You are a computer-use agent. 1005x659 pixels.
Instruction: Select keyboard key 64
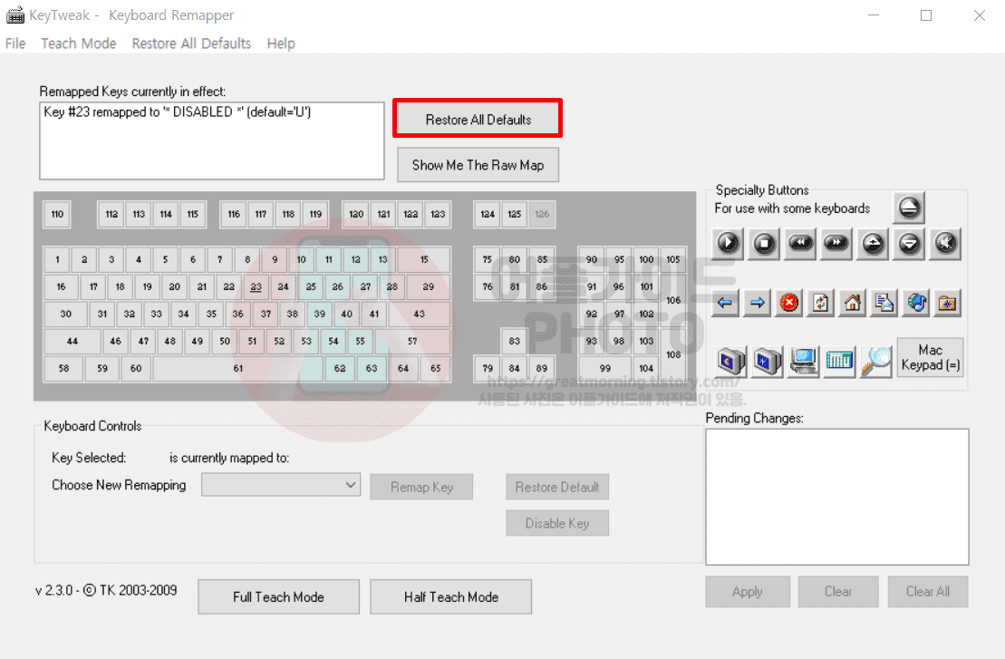[x=403, y=368]
